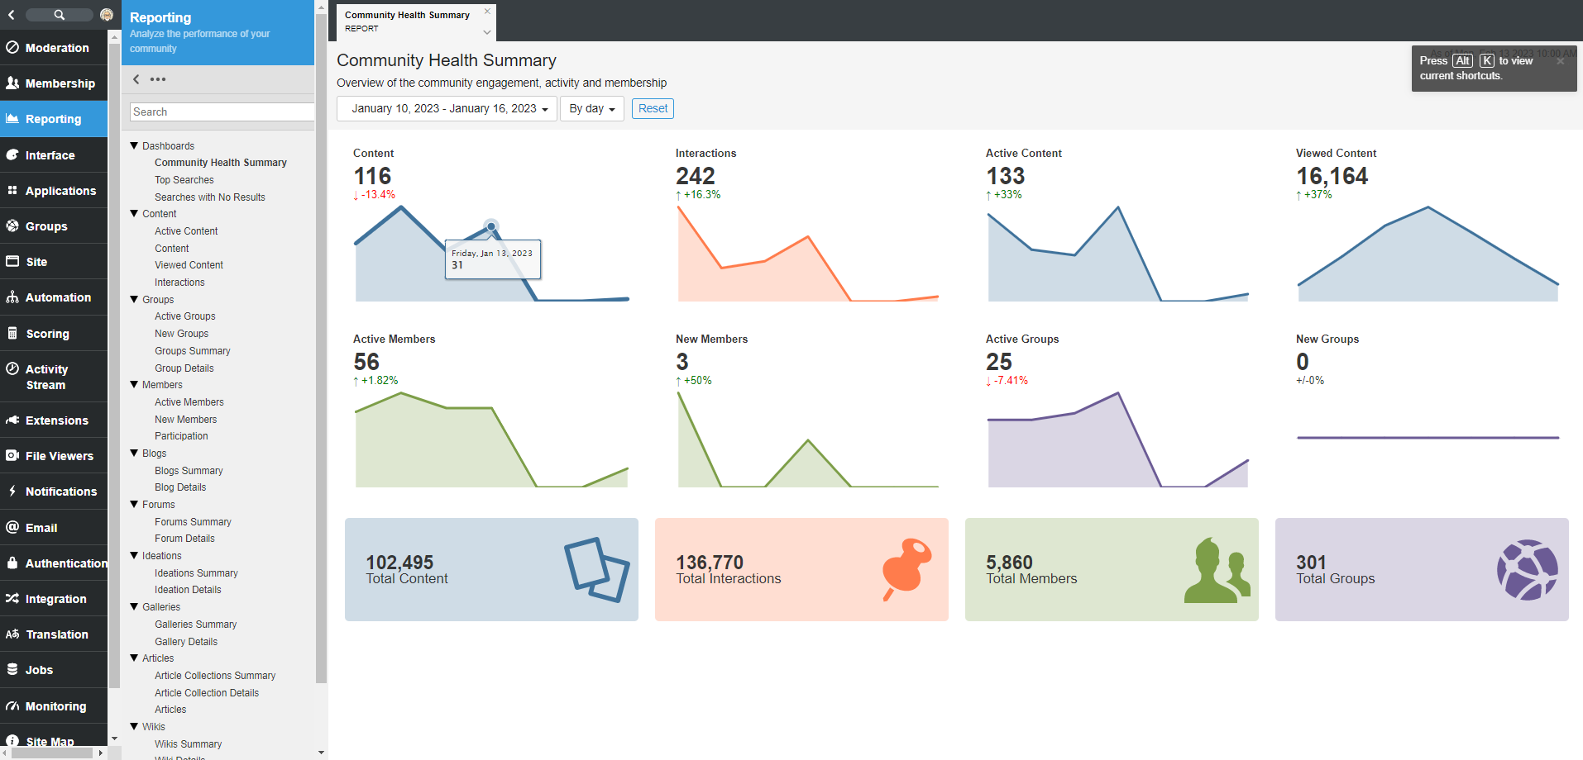Open Groups Summary report
1583x760 pixels.
click(x=192, y=351)
